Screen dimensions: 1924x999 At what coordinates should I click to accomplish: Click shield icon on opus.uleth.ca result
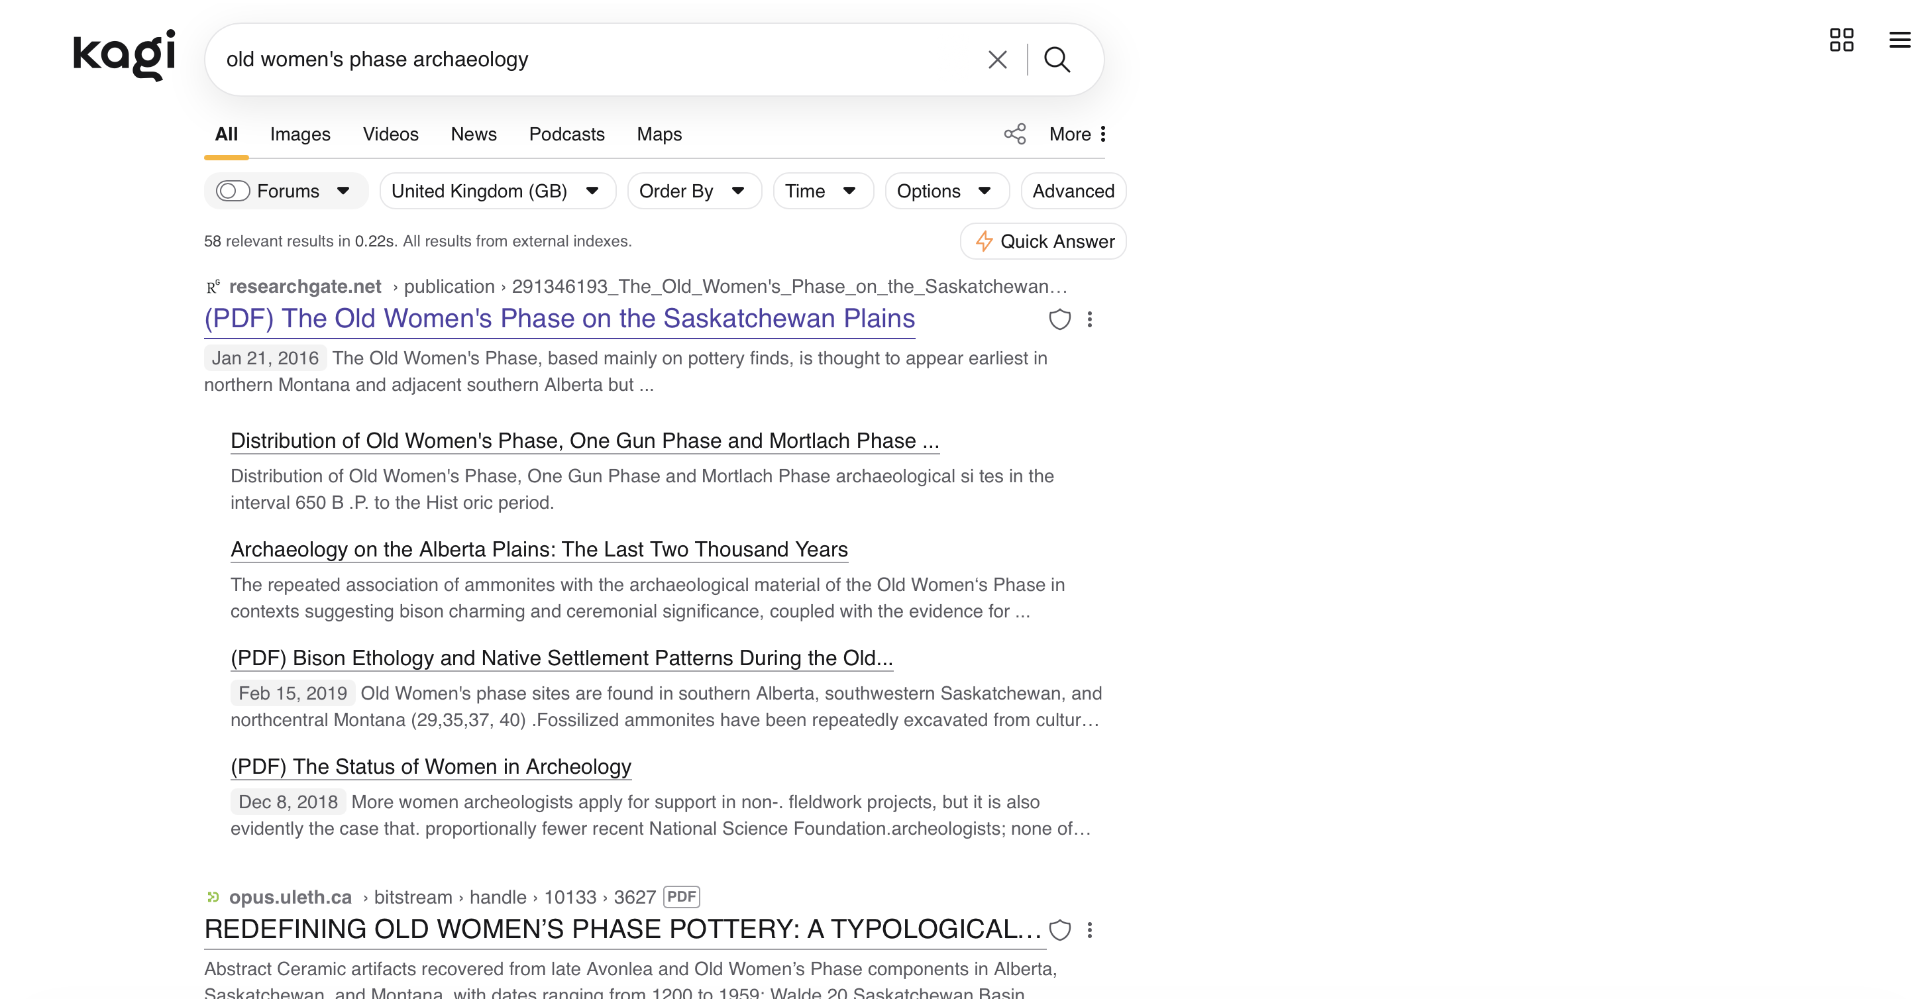[1059, 929]
